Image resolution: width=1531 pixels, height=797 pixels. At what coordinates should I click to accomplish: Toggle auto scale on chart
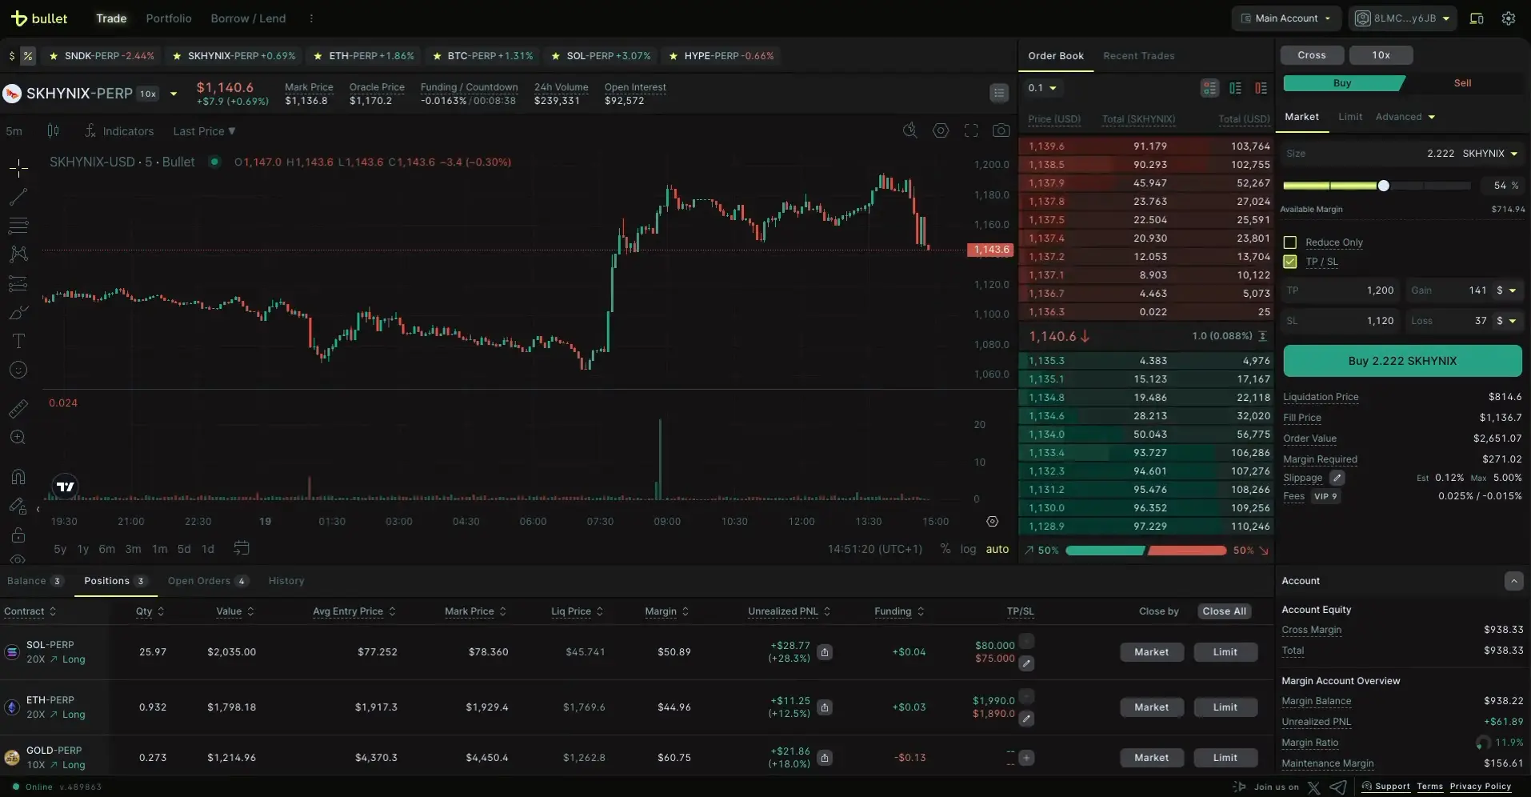[x=997, y=549]
